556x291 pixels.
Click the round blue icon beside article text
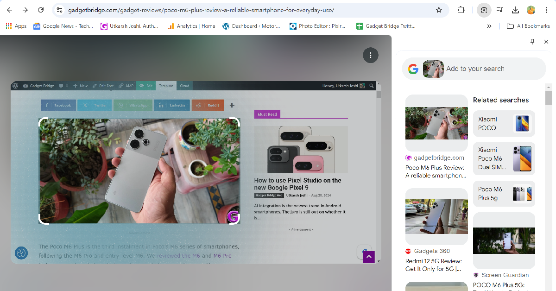point(21,253)
